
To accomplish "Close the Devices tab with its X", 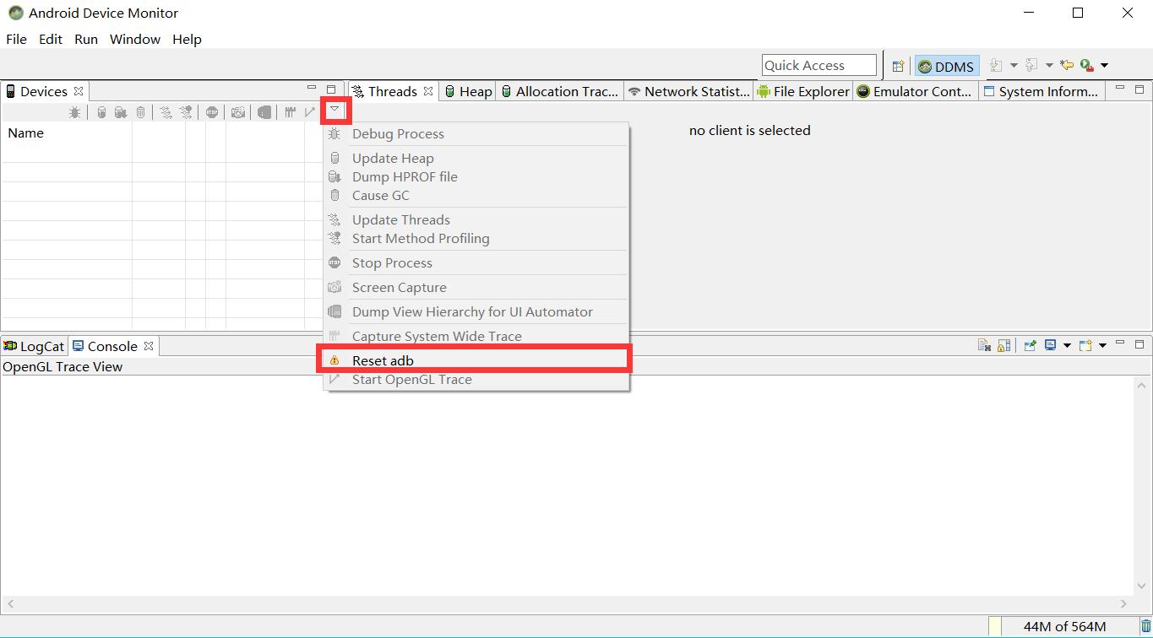I will tap(79, 91).
